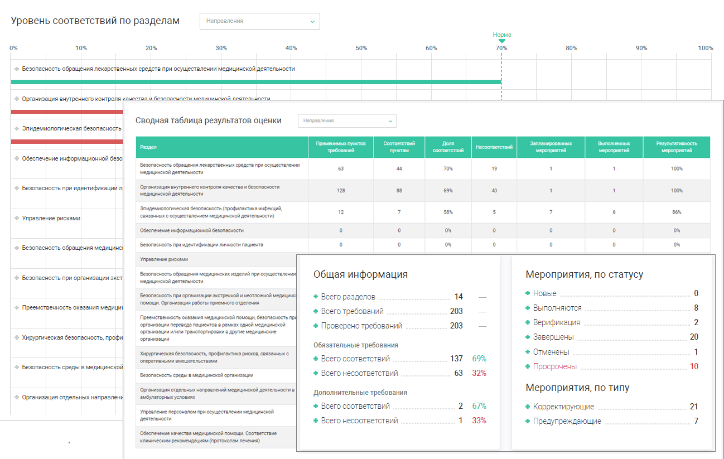Sort by Доля соответствий column header
The width and height of the screenshot is (724, 459).
[448, 147]
